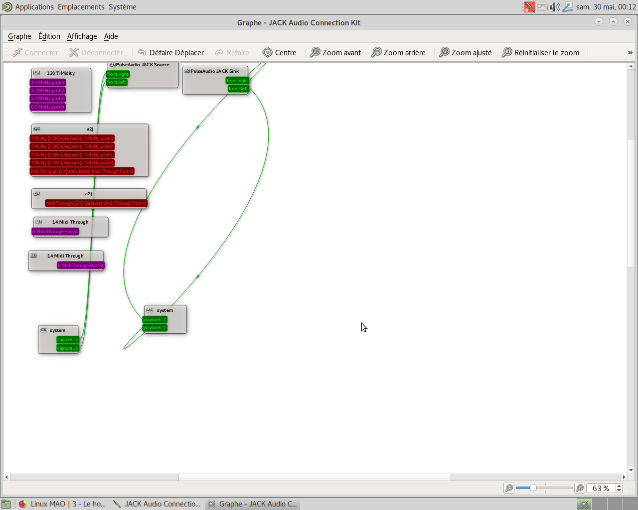This screenshot has width=638, height=510.
Task: Select front-left port of PulseAudio JACK Source
Action: [117, 82]
